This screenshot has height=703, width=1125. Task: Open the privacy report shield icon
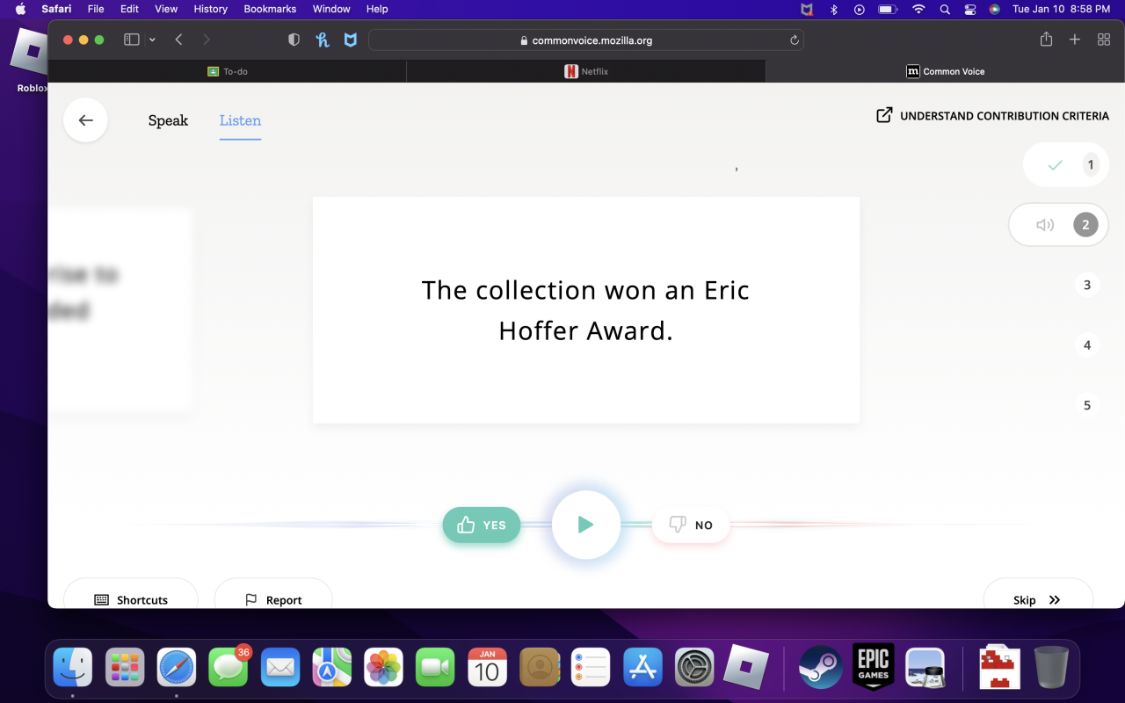click(294, 40)
